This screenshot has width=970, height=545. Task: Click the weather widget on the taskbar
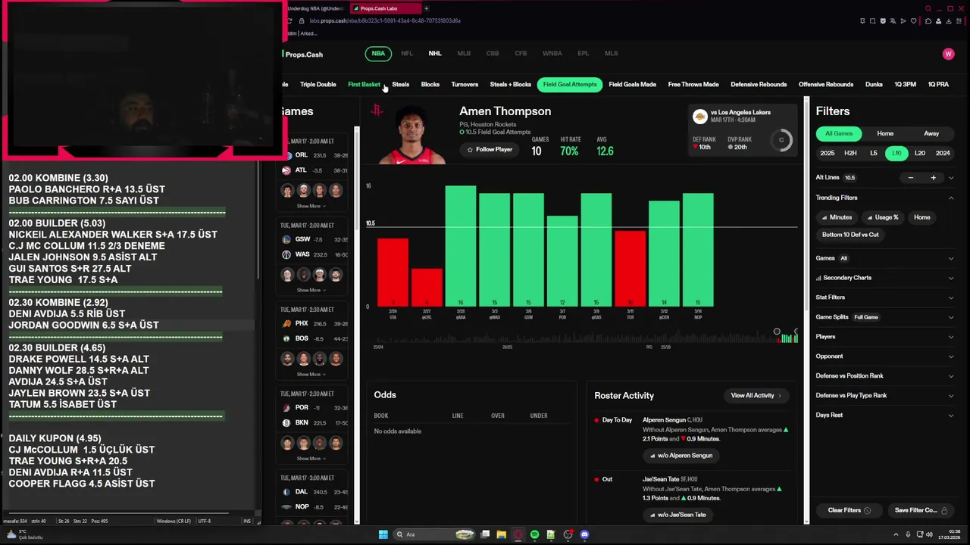tap(24, 534)
